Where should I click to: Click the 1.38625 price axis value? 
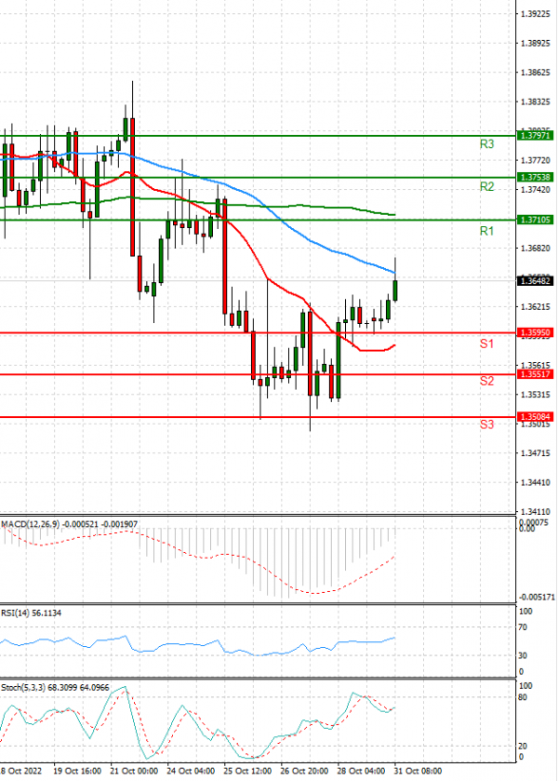[x=536, y=73]
